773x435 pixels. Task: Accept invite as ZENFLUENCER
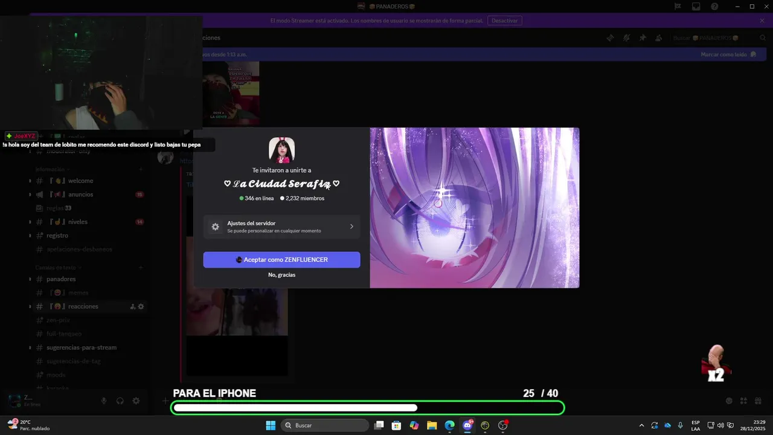point(281,260)
